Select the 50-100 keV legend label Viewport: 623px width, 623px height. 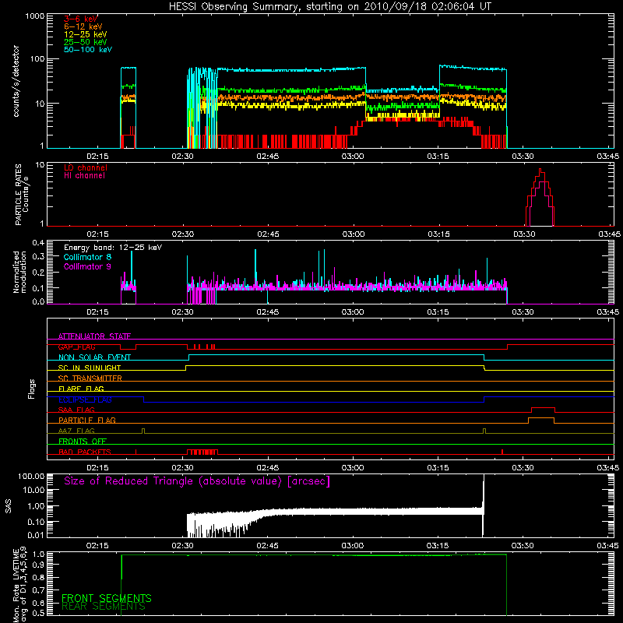88,50
